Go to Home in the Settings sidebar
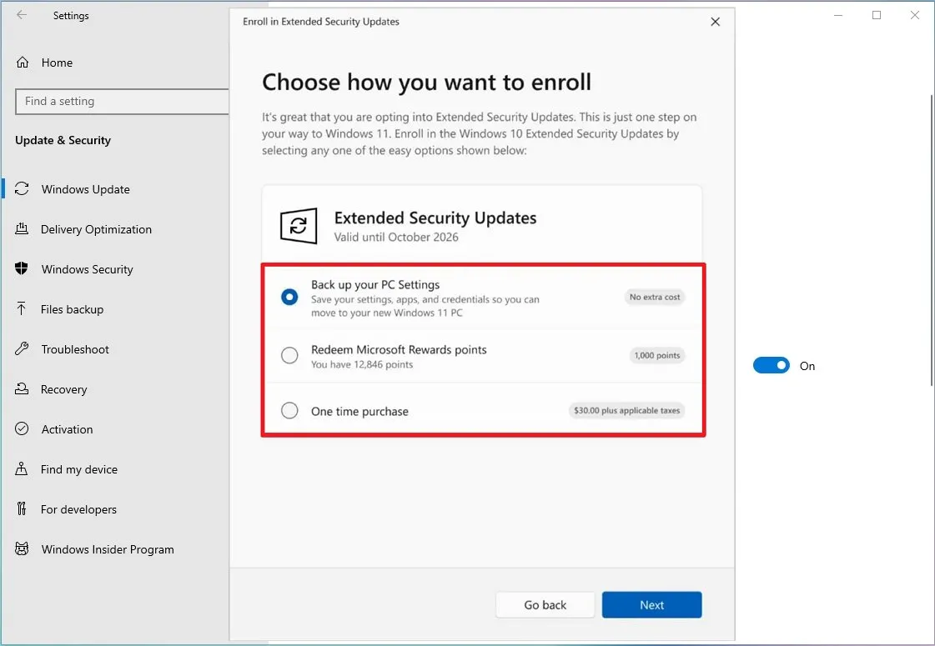Viewport: 935px width, 646px height. point(57,63)
